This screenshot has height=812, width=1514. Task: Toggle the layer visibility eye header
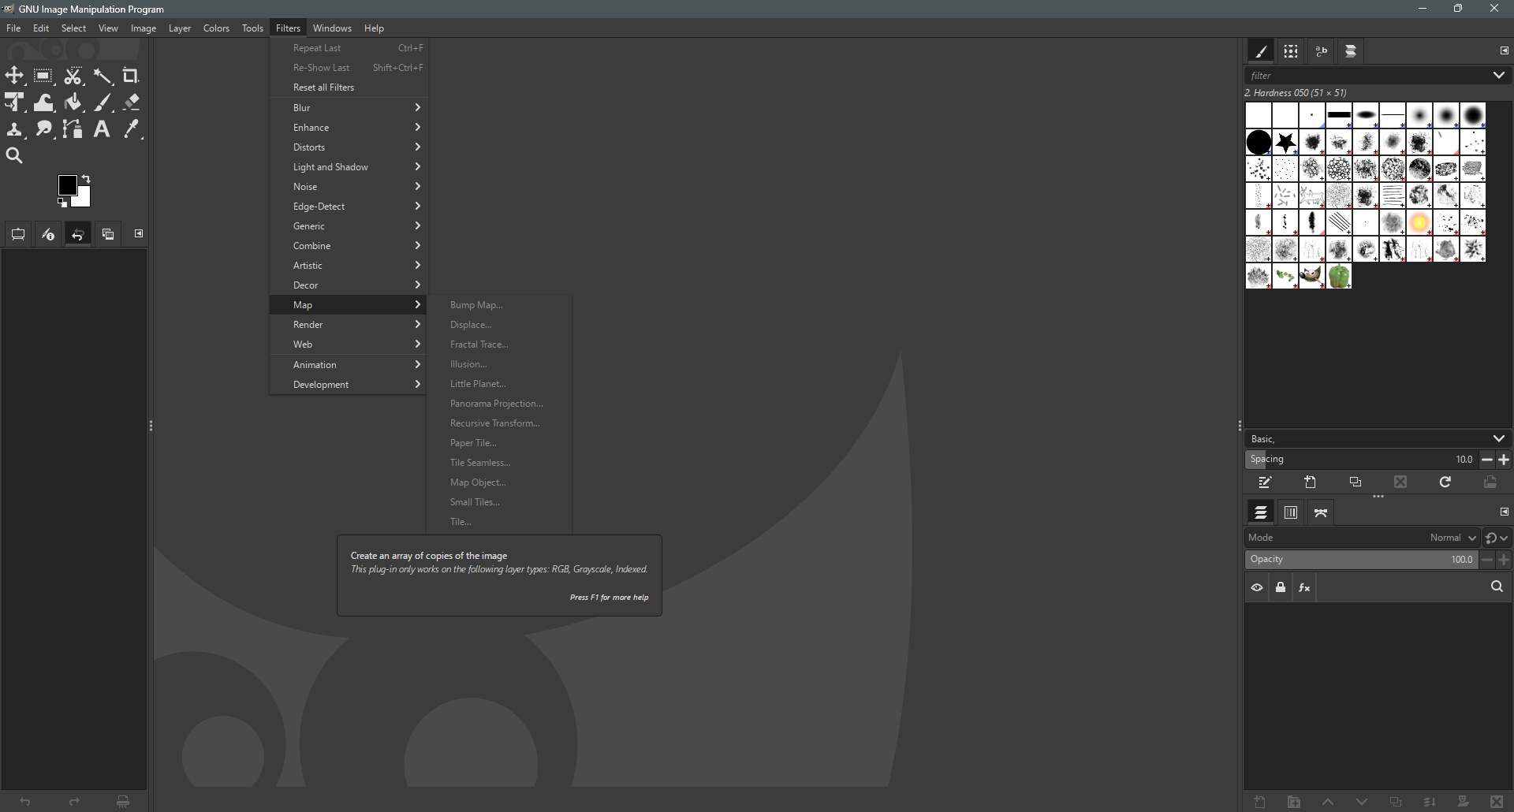pyautogui.click(x=1257, y=588)
